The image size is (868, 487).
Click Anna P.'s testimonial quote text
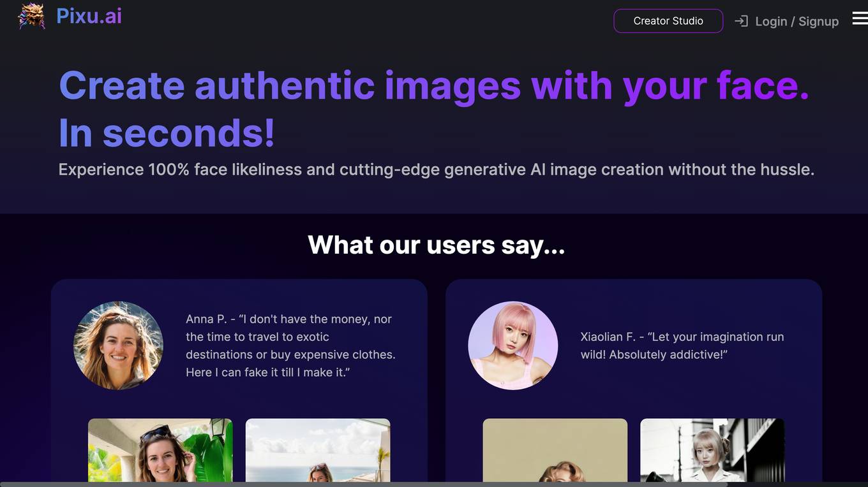tap(291, 345)
